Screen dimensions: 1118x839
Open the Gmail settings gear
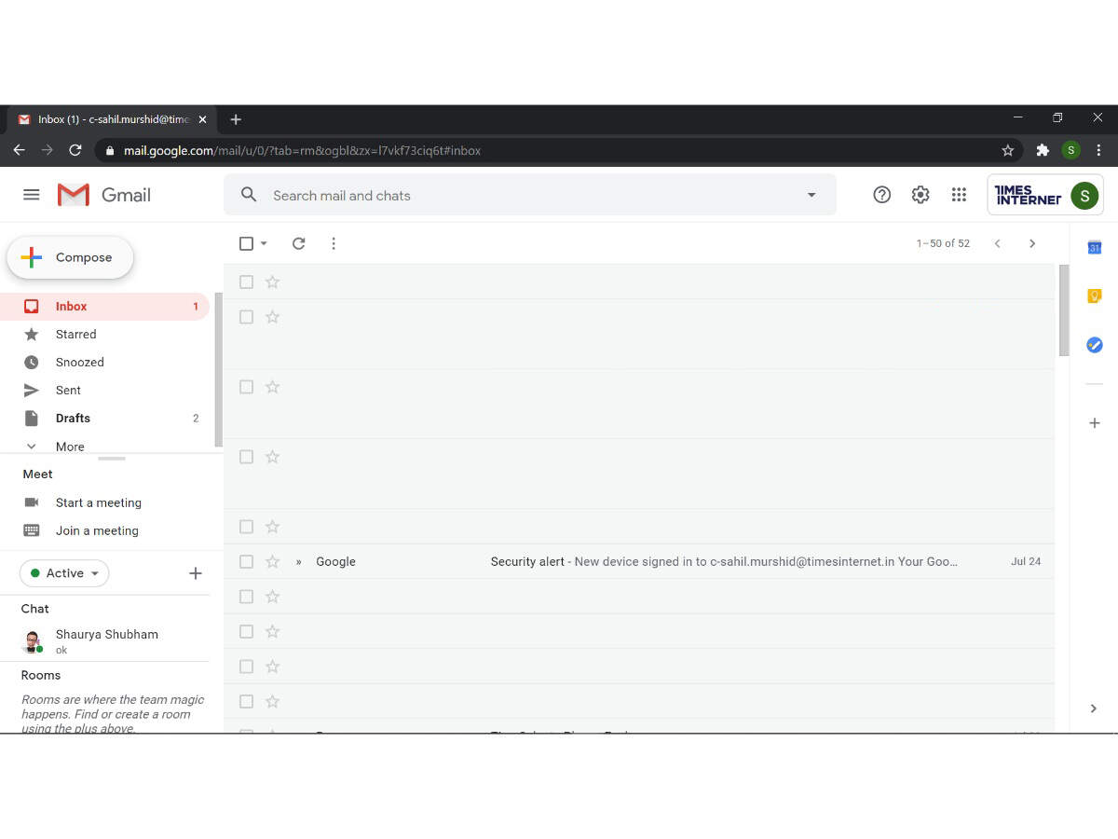pos(920,195)
